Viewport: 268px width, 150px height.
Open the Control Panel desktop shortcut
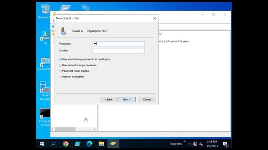[44, 64]
